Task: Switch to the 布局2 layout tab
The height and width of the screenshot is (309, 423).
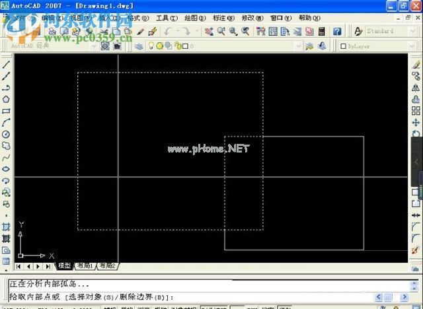Action: 106,265
